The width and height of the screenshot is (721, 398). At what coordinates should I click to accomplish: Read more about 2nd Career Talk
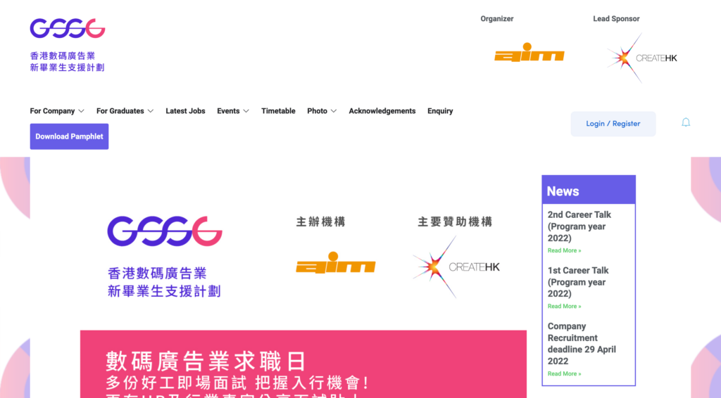tap(564, 250)
